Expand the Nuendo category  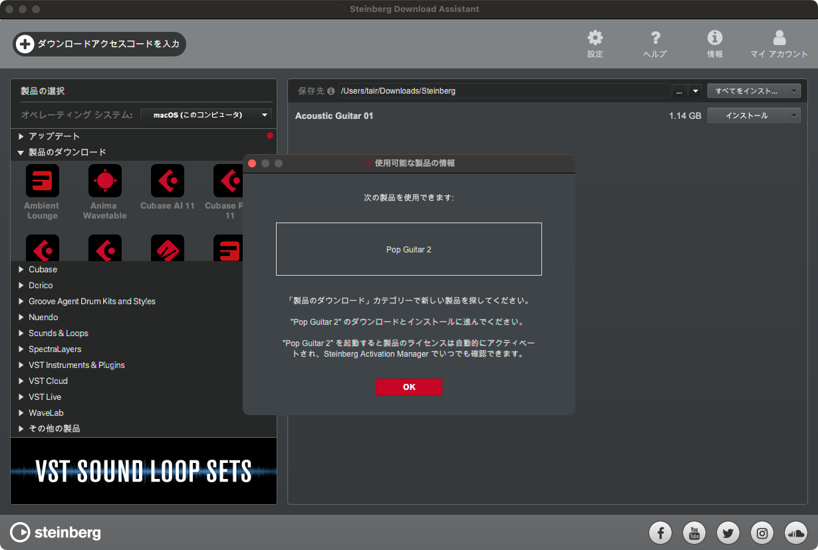pos(22,318)
